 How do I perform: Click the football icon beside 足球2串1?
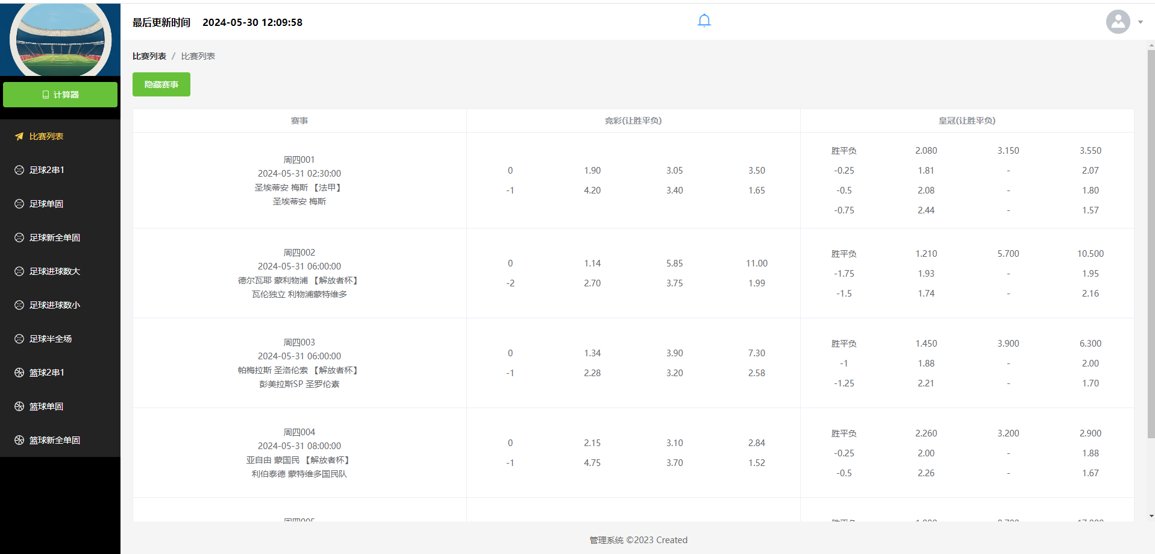click(19, 170)
